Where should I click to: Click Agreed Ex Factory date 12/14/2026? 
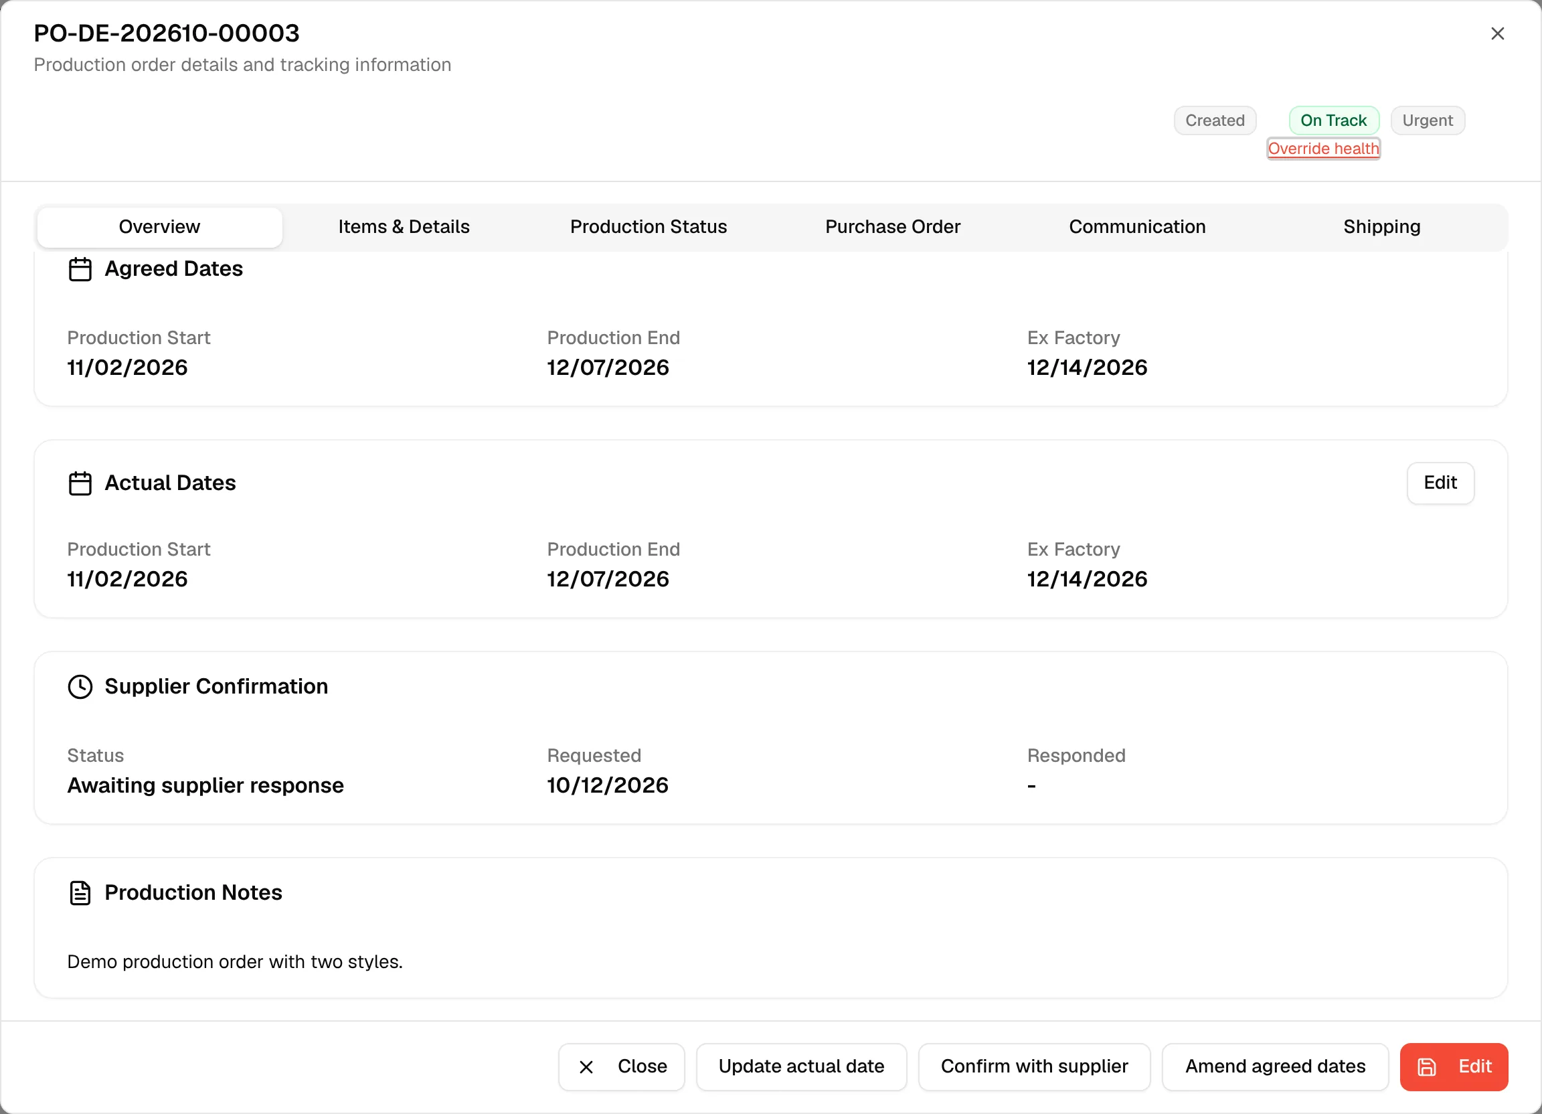pyautogui.click(x=1086, y=368)
